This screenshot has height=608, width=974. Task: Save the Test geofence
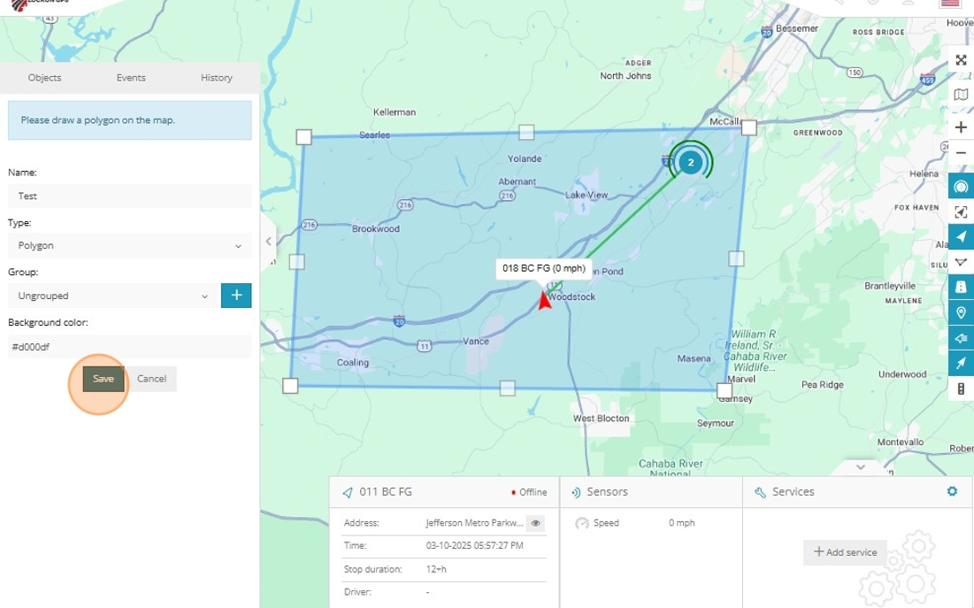104,379
